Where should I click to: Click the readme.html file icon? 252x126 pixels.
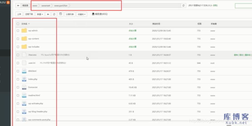click(x=24, y=95)
